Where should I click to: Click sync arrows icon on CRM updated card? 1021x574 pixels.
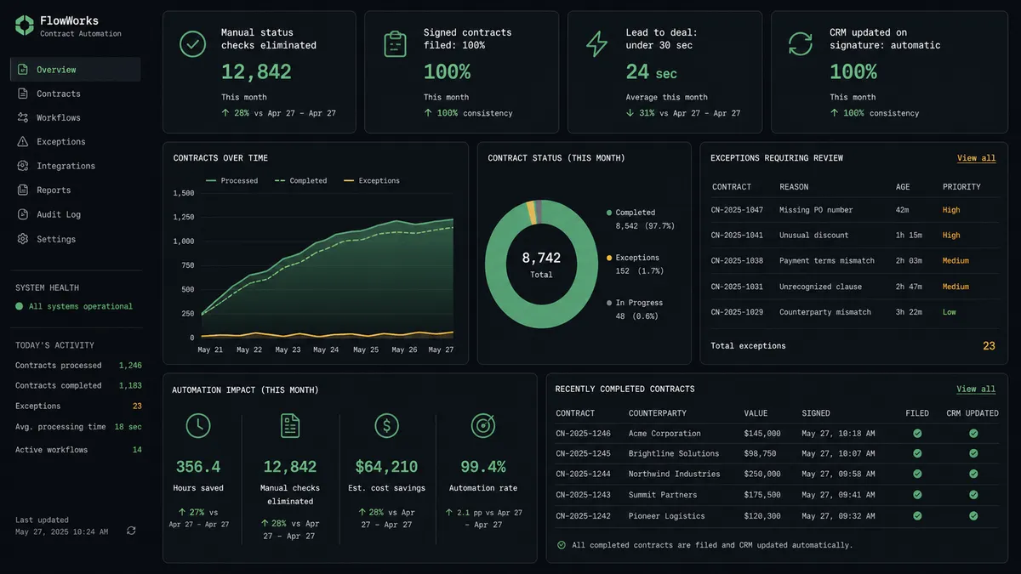pos(801,44)
